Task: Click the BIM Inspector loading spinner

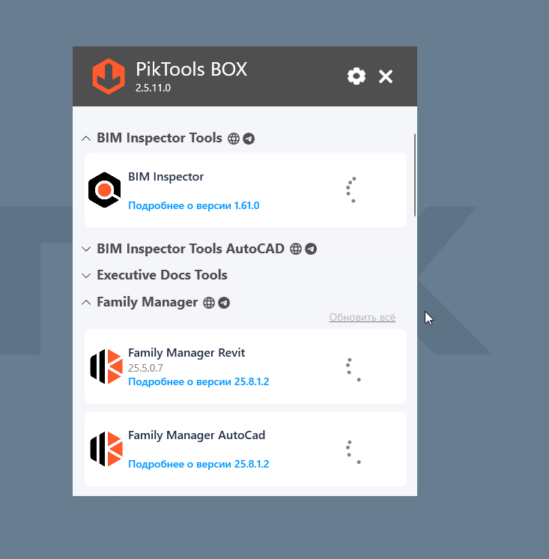Action: click(x=351, y=190)
